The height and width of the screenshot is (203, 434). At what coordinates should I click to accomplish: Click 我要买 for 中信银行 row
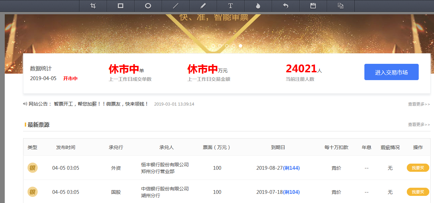(418, 192)
